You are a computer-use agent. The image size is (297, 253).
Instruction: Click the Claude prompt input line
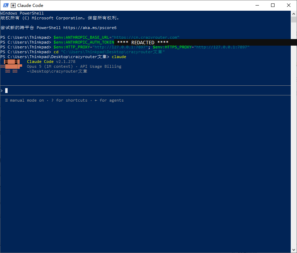[x=146, y=91]
